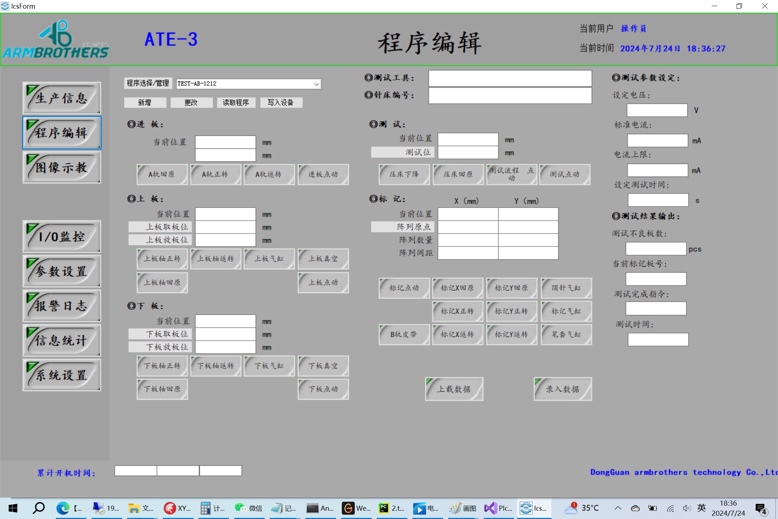Toggle the 下板真空 button
Viewport: 778px width, 519px height.
[x=323, y=366]
